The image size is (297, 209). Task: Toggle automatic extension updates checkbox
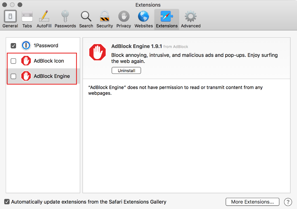coord(7,202)
